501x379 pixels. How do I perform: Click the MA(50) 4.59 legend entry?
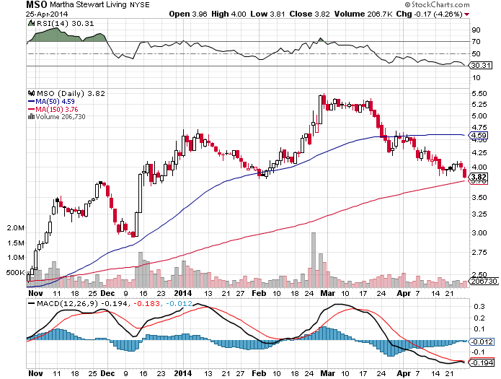click(52, 102)
